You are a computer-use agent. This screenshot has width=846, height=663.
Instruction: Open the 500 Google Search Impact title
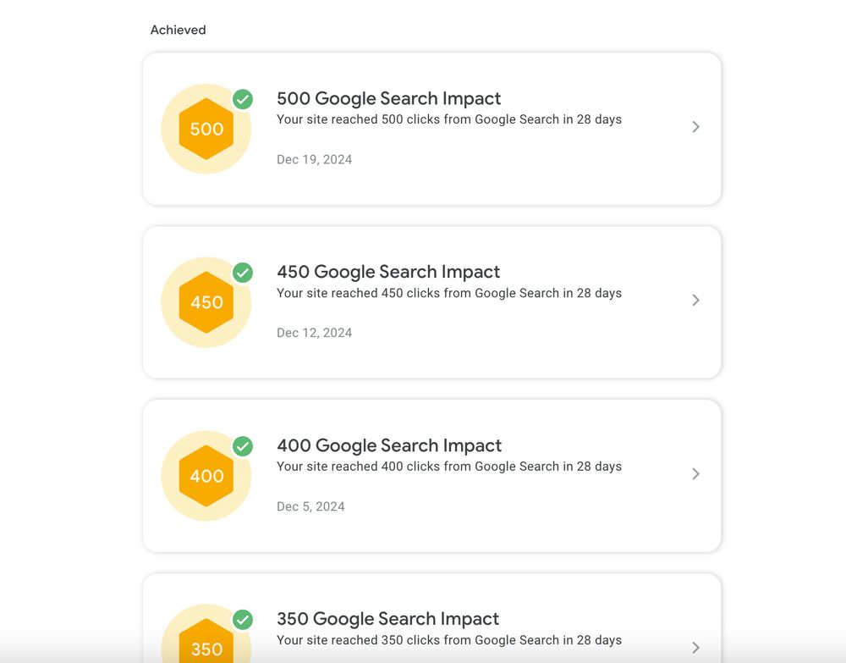point(388,98)
